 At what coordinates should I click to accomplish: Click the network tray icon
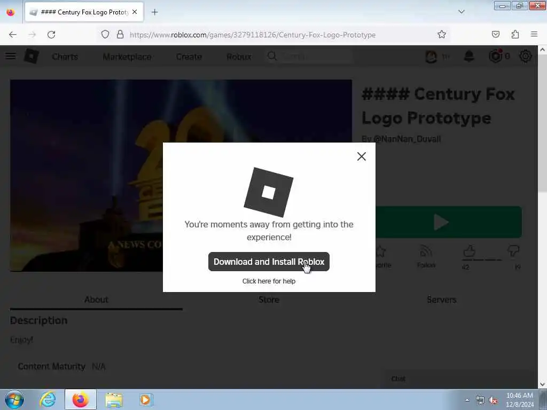(x=480, y=400)
